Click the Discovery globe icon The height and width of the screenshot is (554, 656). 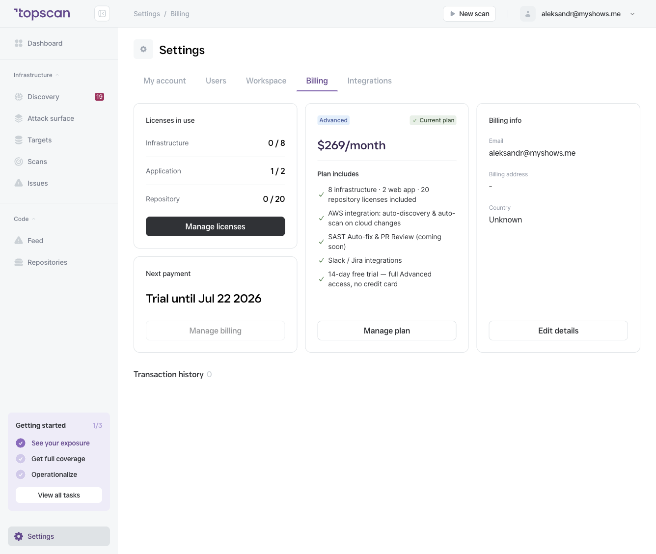point(19,97)
